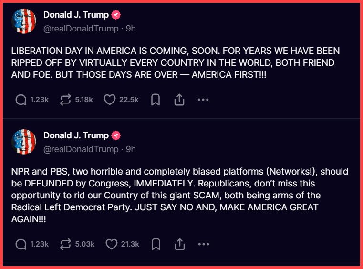The width and height of the screenshot is (363, 269).
Task: Like the Liberation Day post
Action: pos(110,100)
